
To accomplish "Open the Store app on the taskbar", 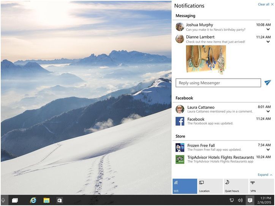I will (60, 200).
